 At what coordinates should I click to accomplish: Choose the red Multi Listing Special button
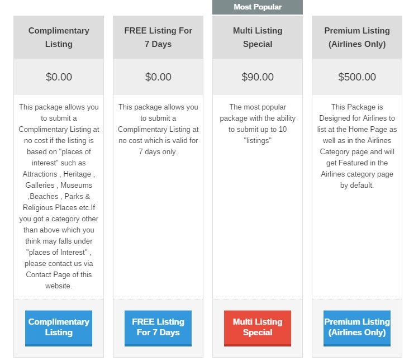[258, 328]
